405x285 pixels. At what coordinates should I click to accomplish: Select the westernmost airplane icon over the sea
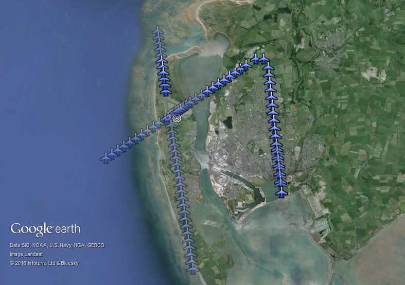click(x=106, y=158)
